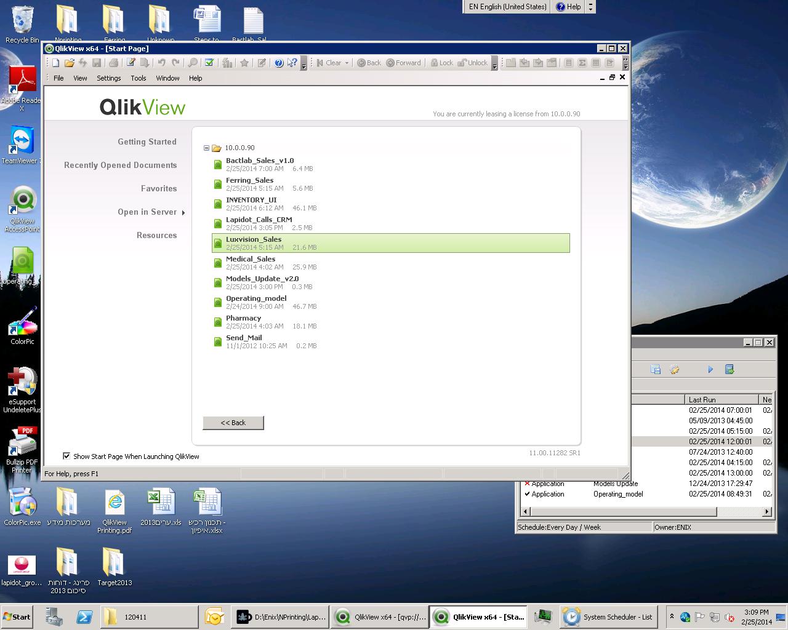Viewport: 788px width, 630px height.
Task: Click the gear-with-pencil edit icon in System Scheduler
Action: pos(674,369)
